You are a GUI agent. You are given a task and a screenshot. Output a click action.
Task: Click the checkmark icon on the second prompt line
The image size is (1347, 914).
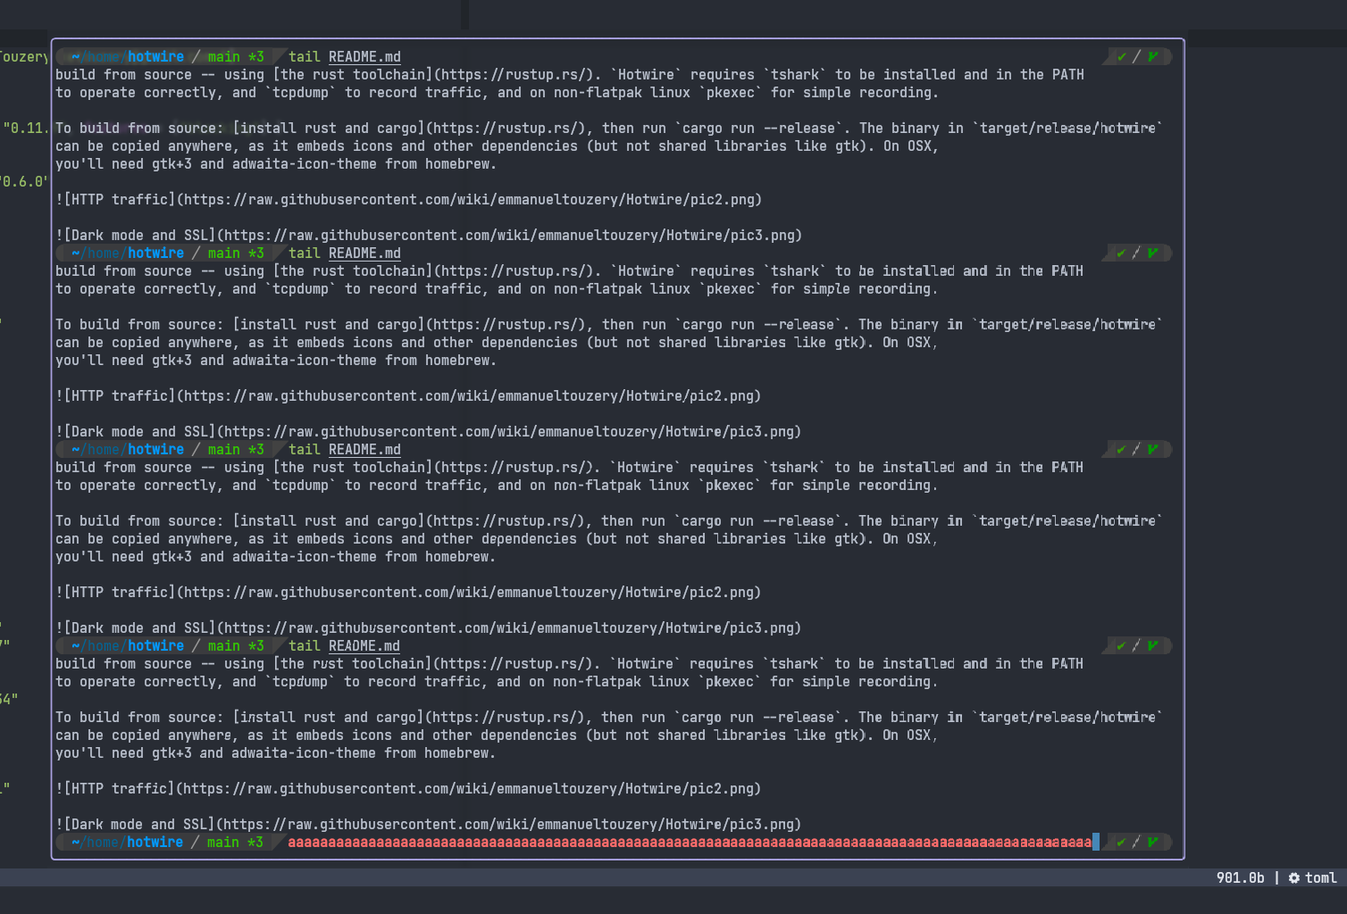point(1121,253)
